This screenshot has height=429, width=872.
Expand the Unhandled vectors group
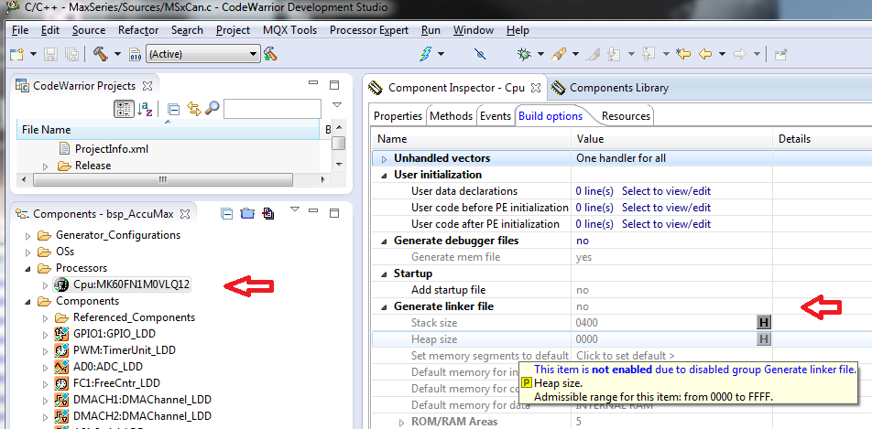(x=384, y=159)
